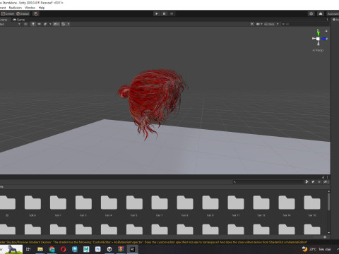Toggle the scene grid icon

click(x=64, y=24)
